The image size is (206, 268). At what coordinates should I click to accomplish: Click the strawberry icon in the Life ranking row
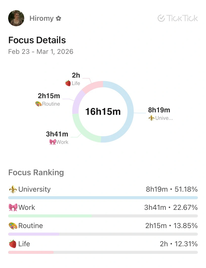click(13, 244)
